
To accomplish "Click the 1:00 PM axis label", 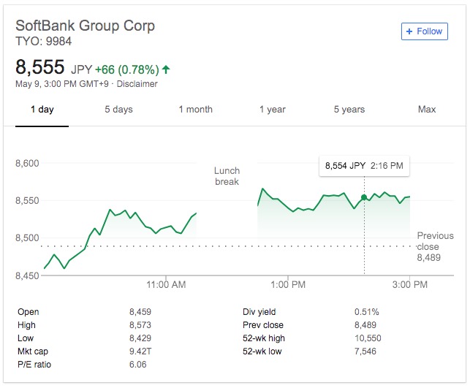I will pos(288,284).
